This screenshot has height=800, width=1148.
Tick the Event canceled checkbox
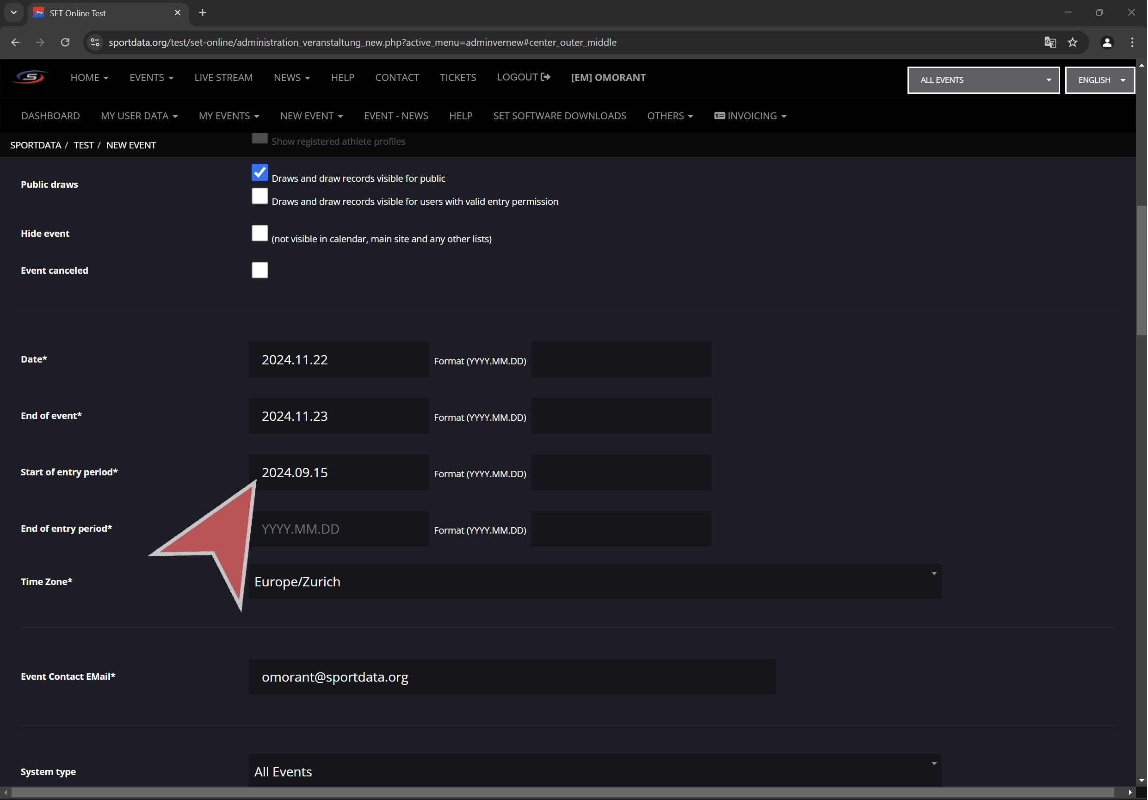click(259, 270)
